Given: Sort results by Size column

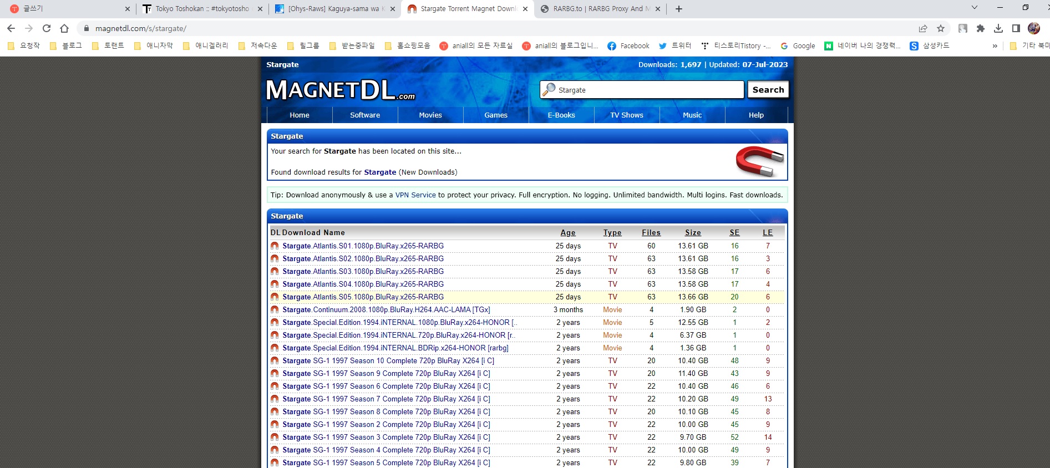Looking at the screenshot, I should (x=693, y=233).
